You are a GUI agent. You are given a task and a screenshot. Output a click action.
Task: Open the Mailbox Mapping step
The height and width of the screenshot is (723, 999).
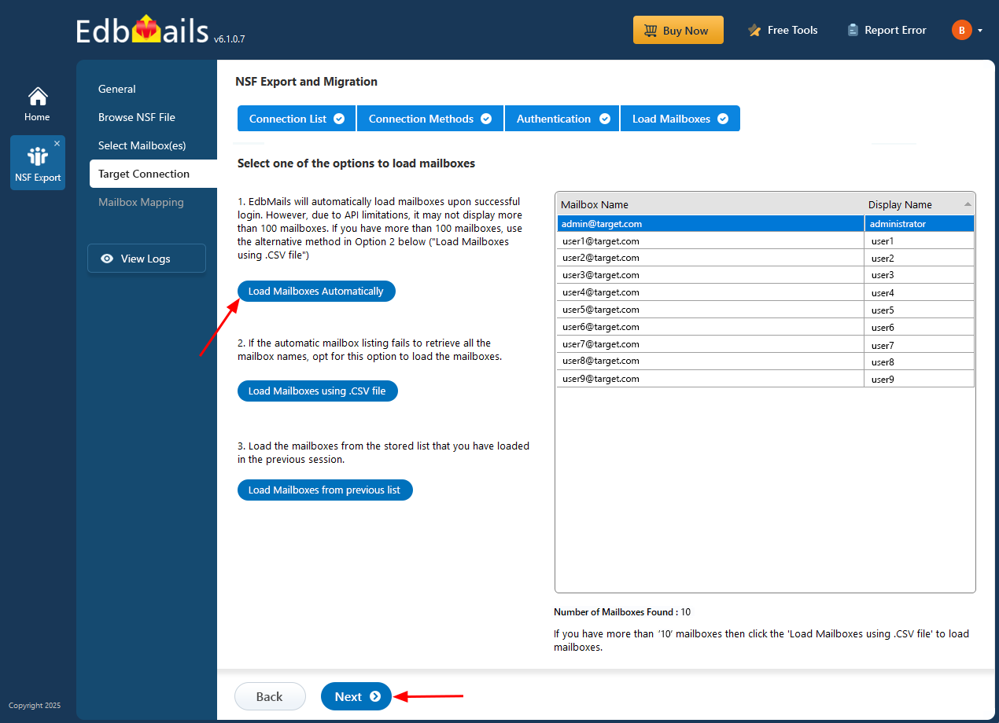tap(141, 202)
